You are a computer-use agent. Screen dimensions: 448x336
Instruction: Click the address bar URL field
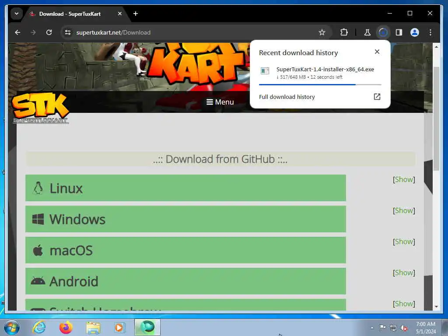click(x=196, y=32)
